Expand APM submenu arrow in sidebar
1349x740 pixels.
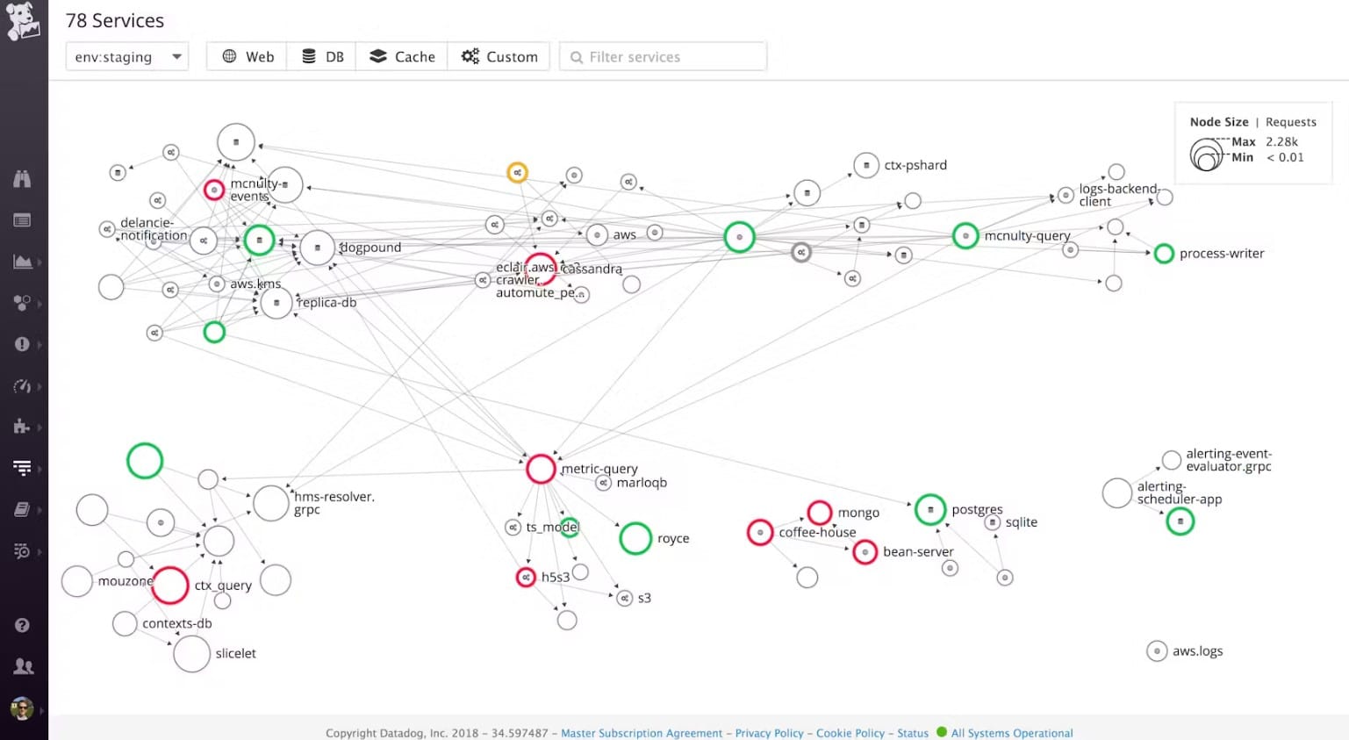(x=39, y=468)
